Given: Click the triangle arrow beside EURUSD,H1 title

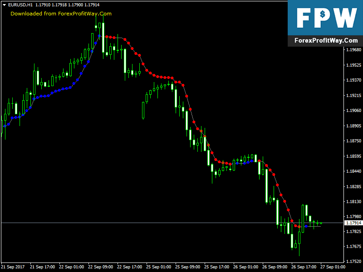Looking at the screenshot, I should click(x=4, y=5).
